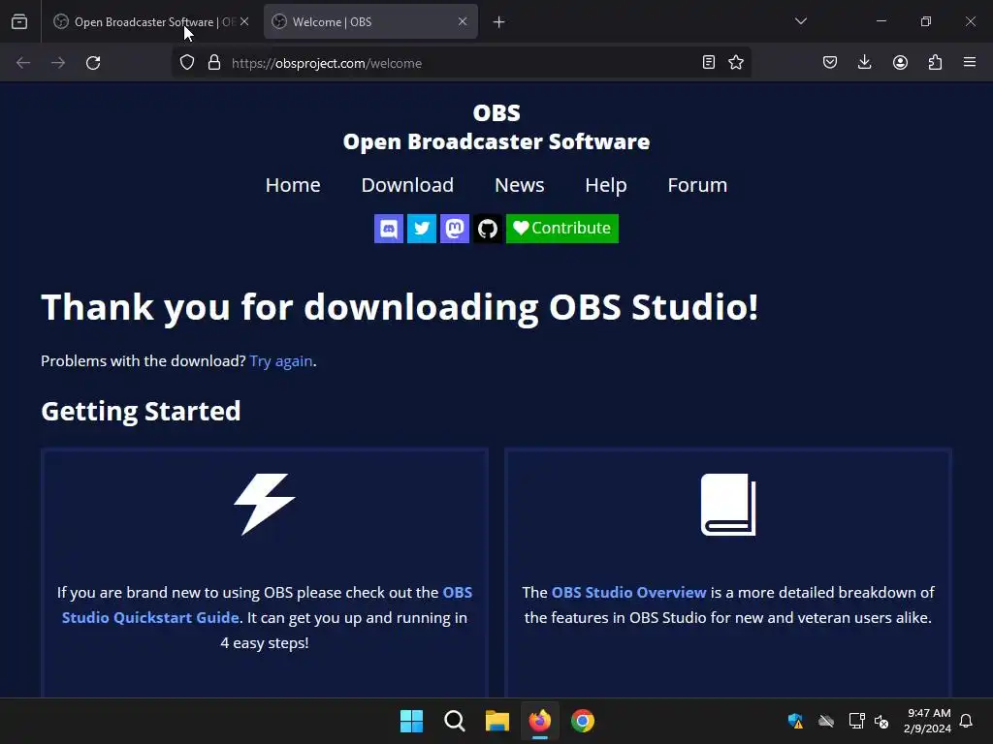
Task: Switch to Open Broadcaster Software tab
Action: coord(144,22)
